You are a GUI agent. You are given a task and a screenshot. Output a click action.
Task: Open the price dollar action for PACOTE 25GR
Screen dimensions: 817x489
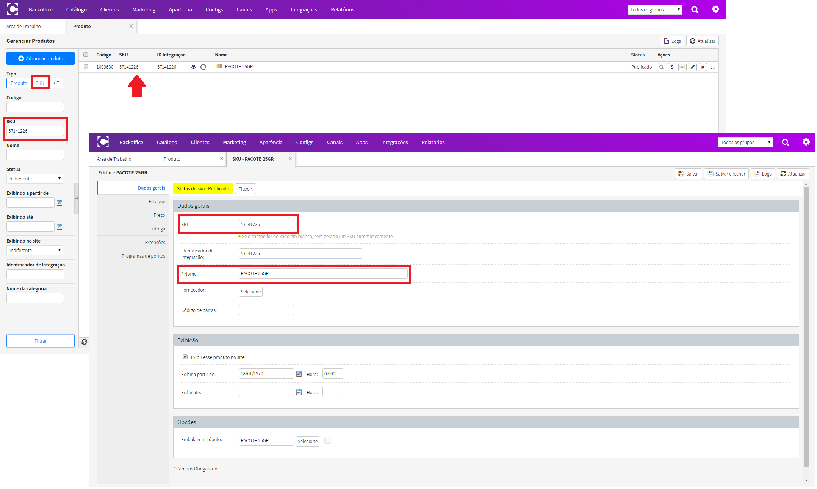[x=672, y=67]
